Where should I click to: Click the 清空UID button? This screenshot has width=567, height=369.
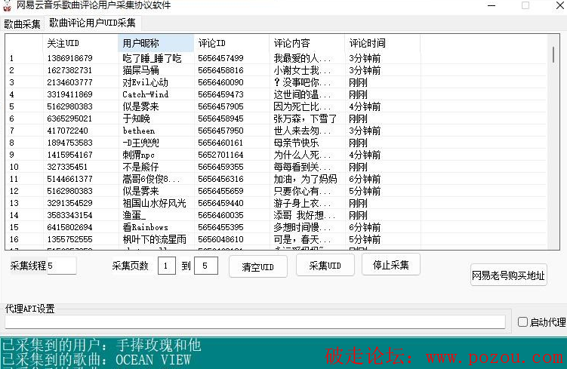258,266
